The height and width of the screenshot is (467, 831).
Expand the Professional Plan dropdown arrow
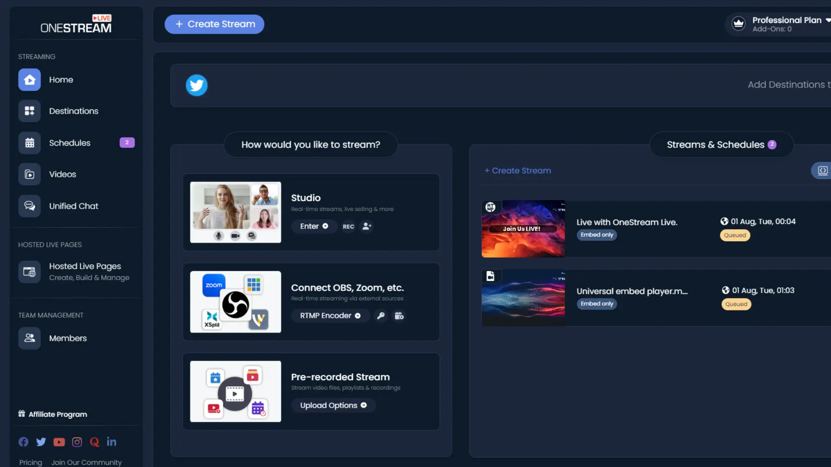pyautogui.click(x=828, y=20)
